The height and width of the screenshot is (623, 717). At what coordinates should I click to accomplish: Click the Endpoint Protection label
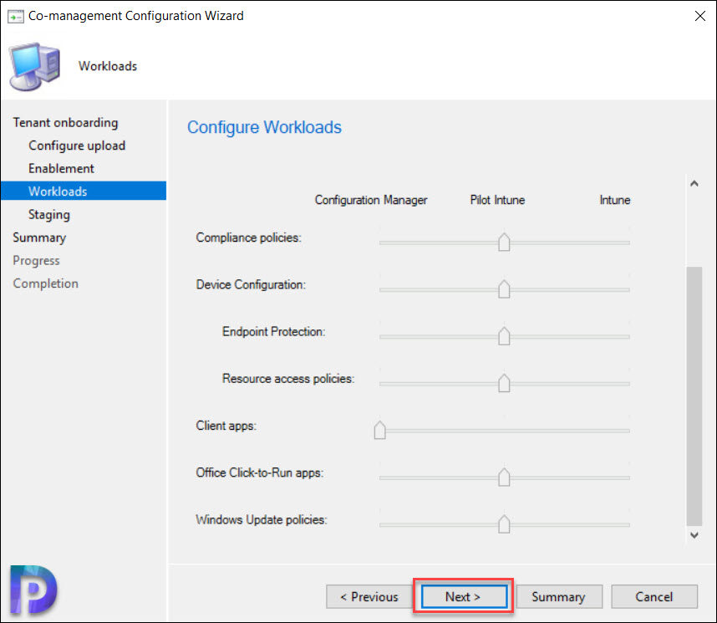coord(273,331)
